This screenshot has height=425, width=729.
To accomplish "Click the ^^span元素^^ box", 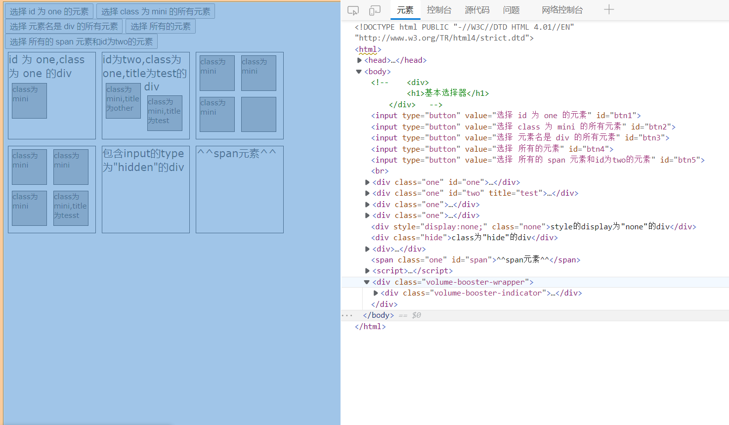I will pyautogui.click(x=240, y=189).
